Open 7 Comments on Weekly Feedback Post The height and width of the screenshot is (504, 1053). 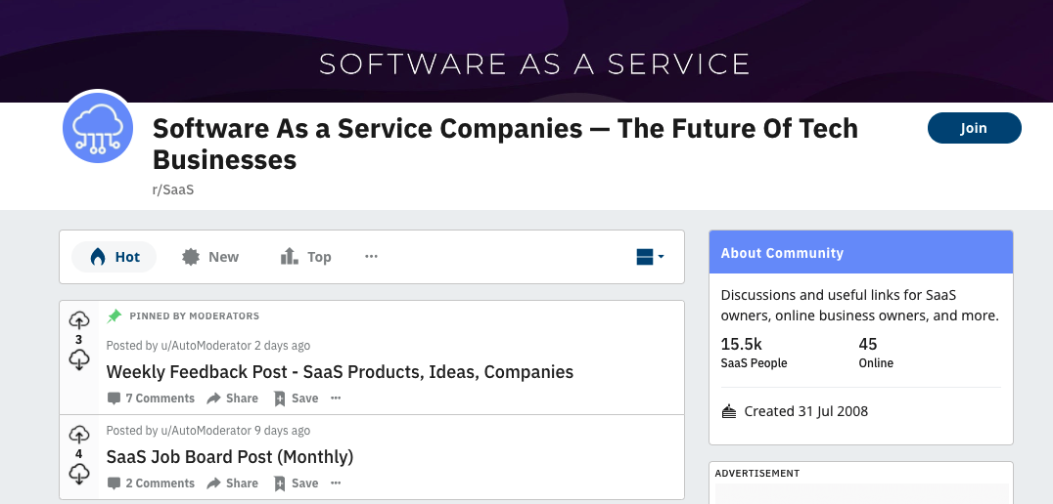coord(151,399)
